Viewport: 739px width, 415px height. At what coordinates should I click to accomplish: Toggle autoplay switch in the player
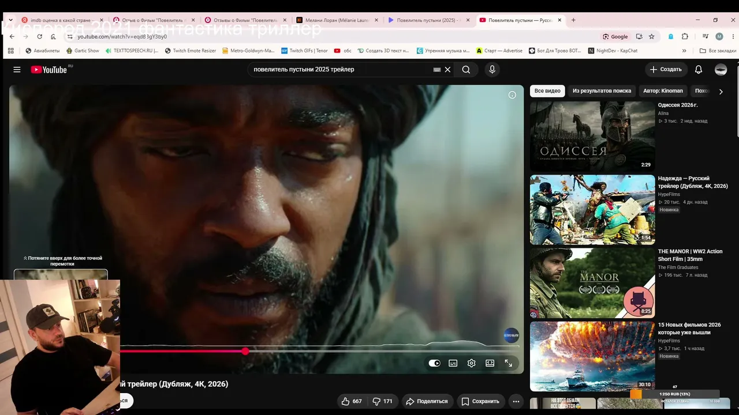coord(434,363)
